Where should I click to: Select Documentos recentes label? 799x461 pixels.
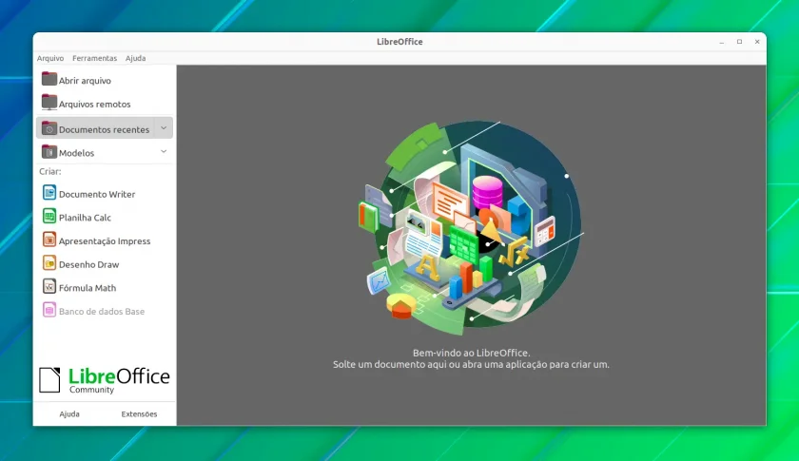pyautogui.click(x=104, y=129)
